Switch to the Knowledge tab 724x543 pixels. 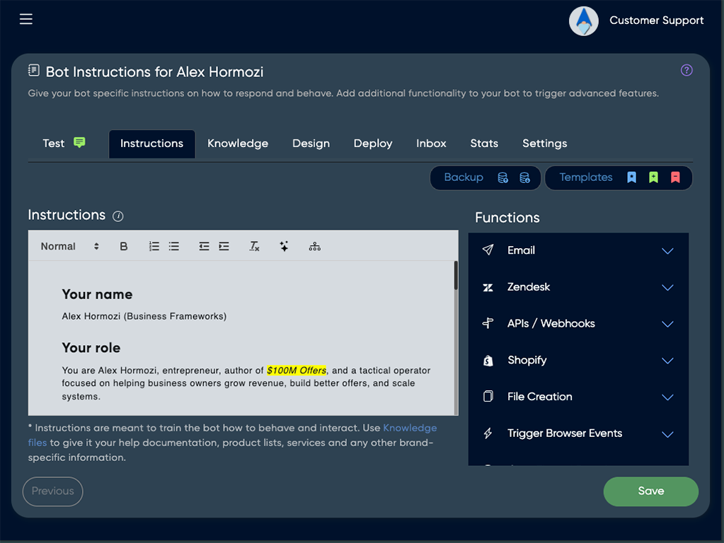pyautogui.click(x=237, y=144)
